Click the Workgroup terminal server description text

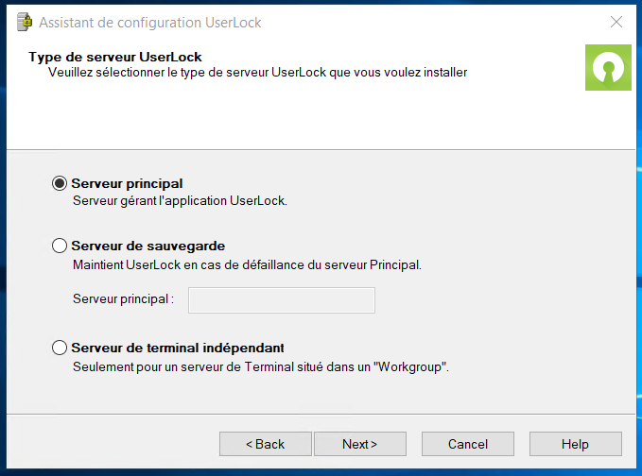tap(260, 366)
